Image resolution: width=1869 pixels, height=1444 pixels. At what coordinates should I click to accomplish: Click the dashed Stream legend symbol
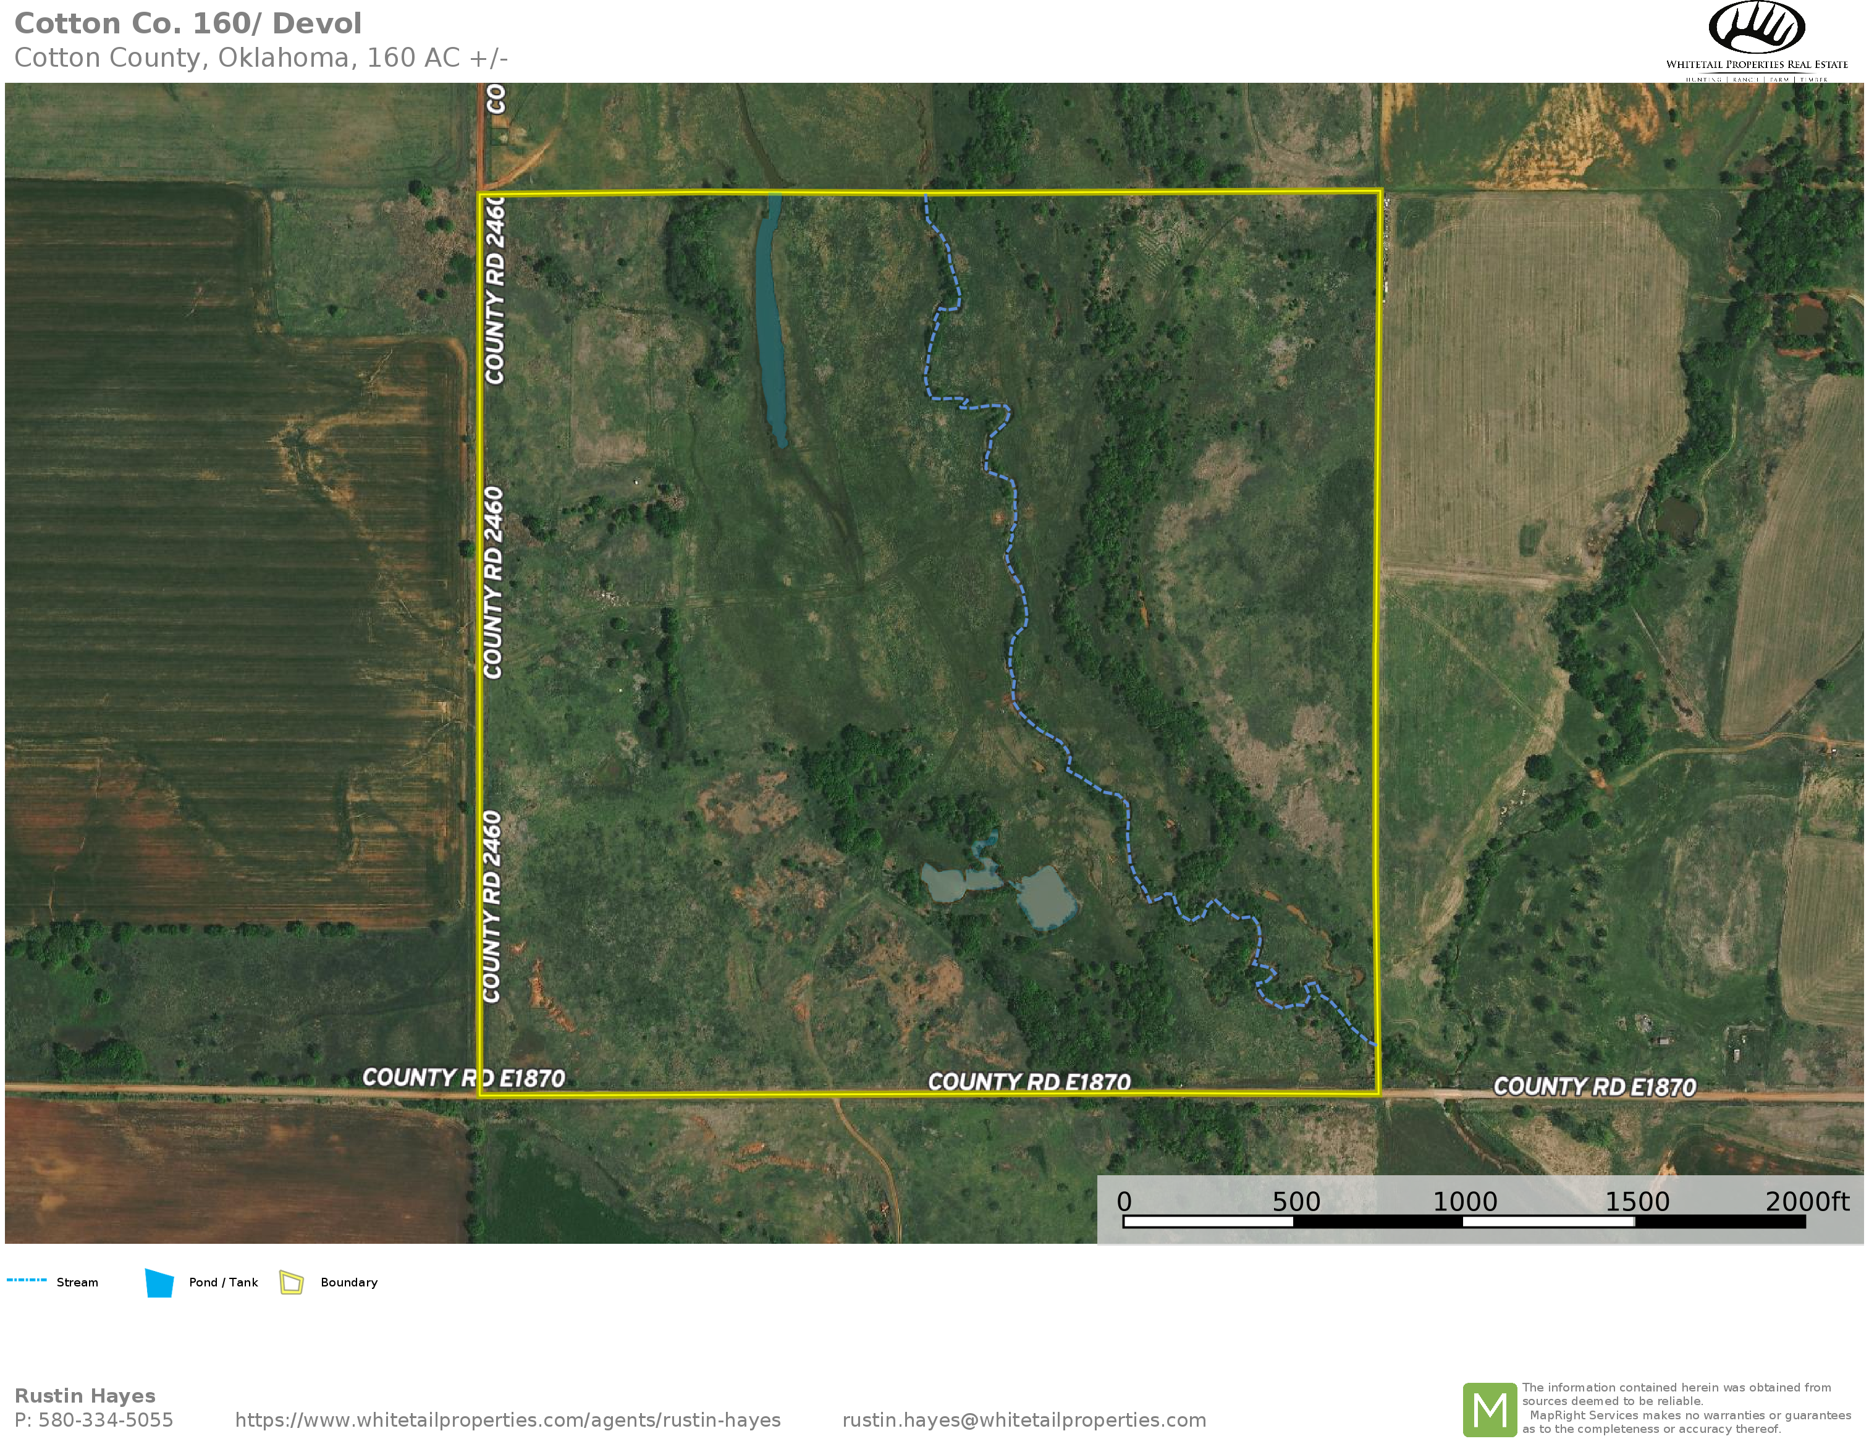pyautogui.click(x=27, y=1280)
